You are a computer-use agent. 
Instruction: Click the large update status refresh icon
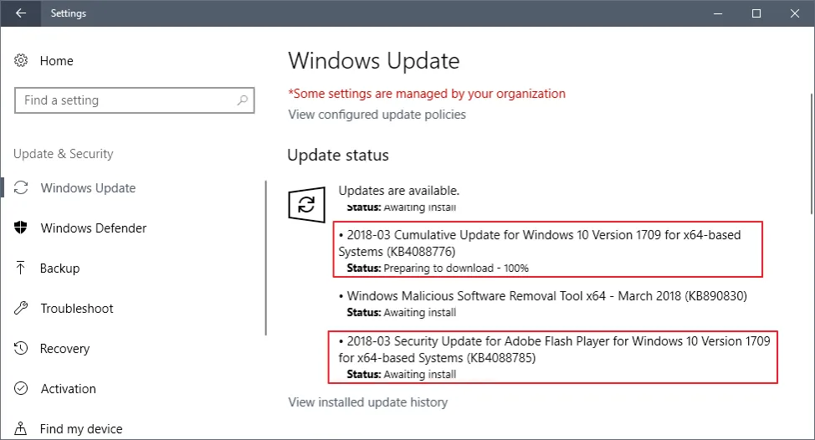pos(306,205)
